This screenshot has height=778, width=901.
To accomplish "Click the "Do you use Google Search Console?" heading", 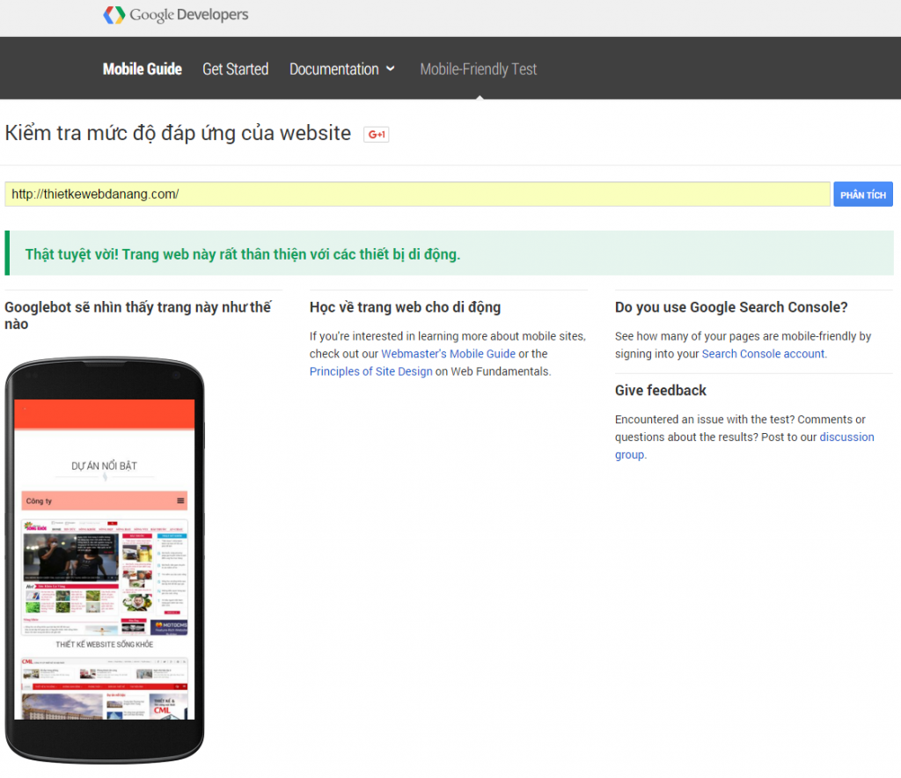I will (731, 307).
